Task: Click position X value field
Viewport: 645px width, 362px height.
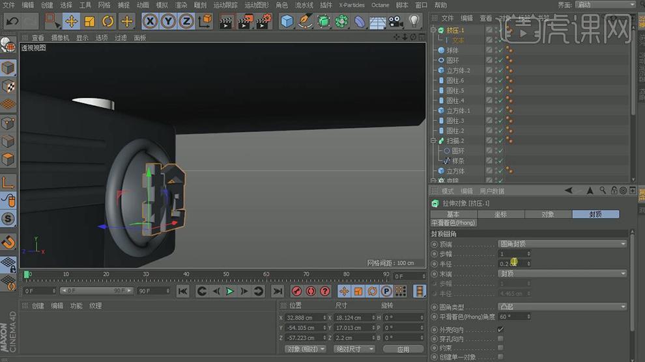Action: tap(306, 318)
